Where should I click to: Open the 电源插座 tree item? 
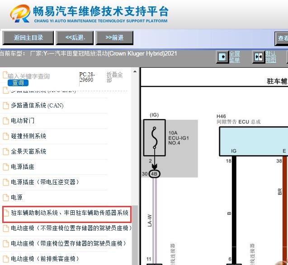(x=23, y=167)
